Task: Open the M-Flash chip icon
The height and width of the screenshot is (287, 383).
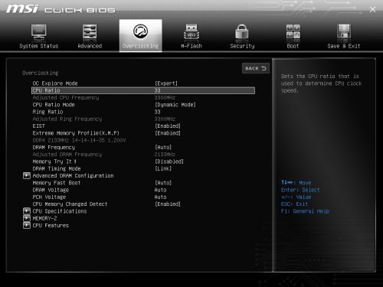Action: (x=191, y=32)
